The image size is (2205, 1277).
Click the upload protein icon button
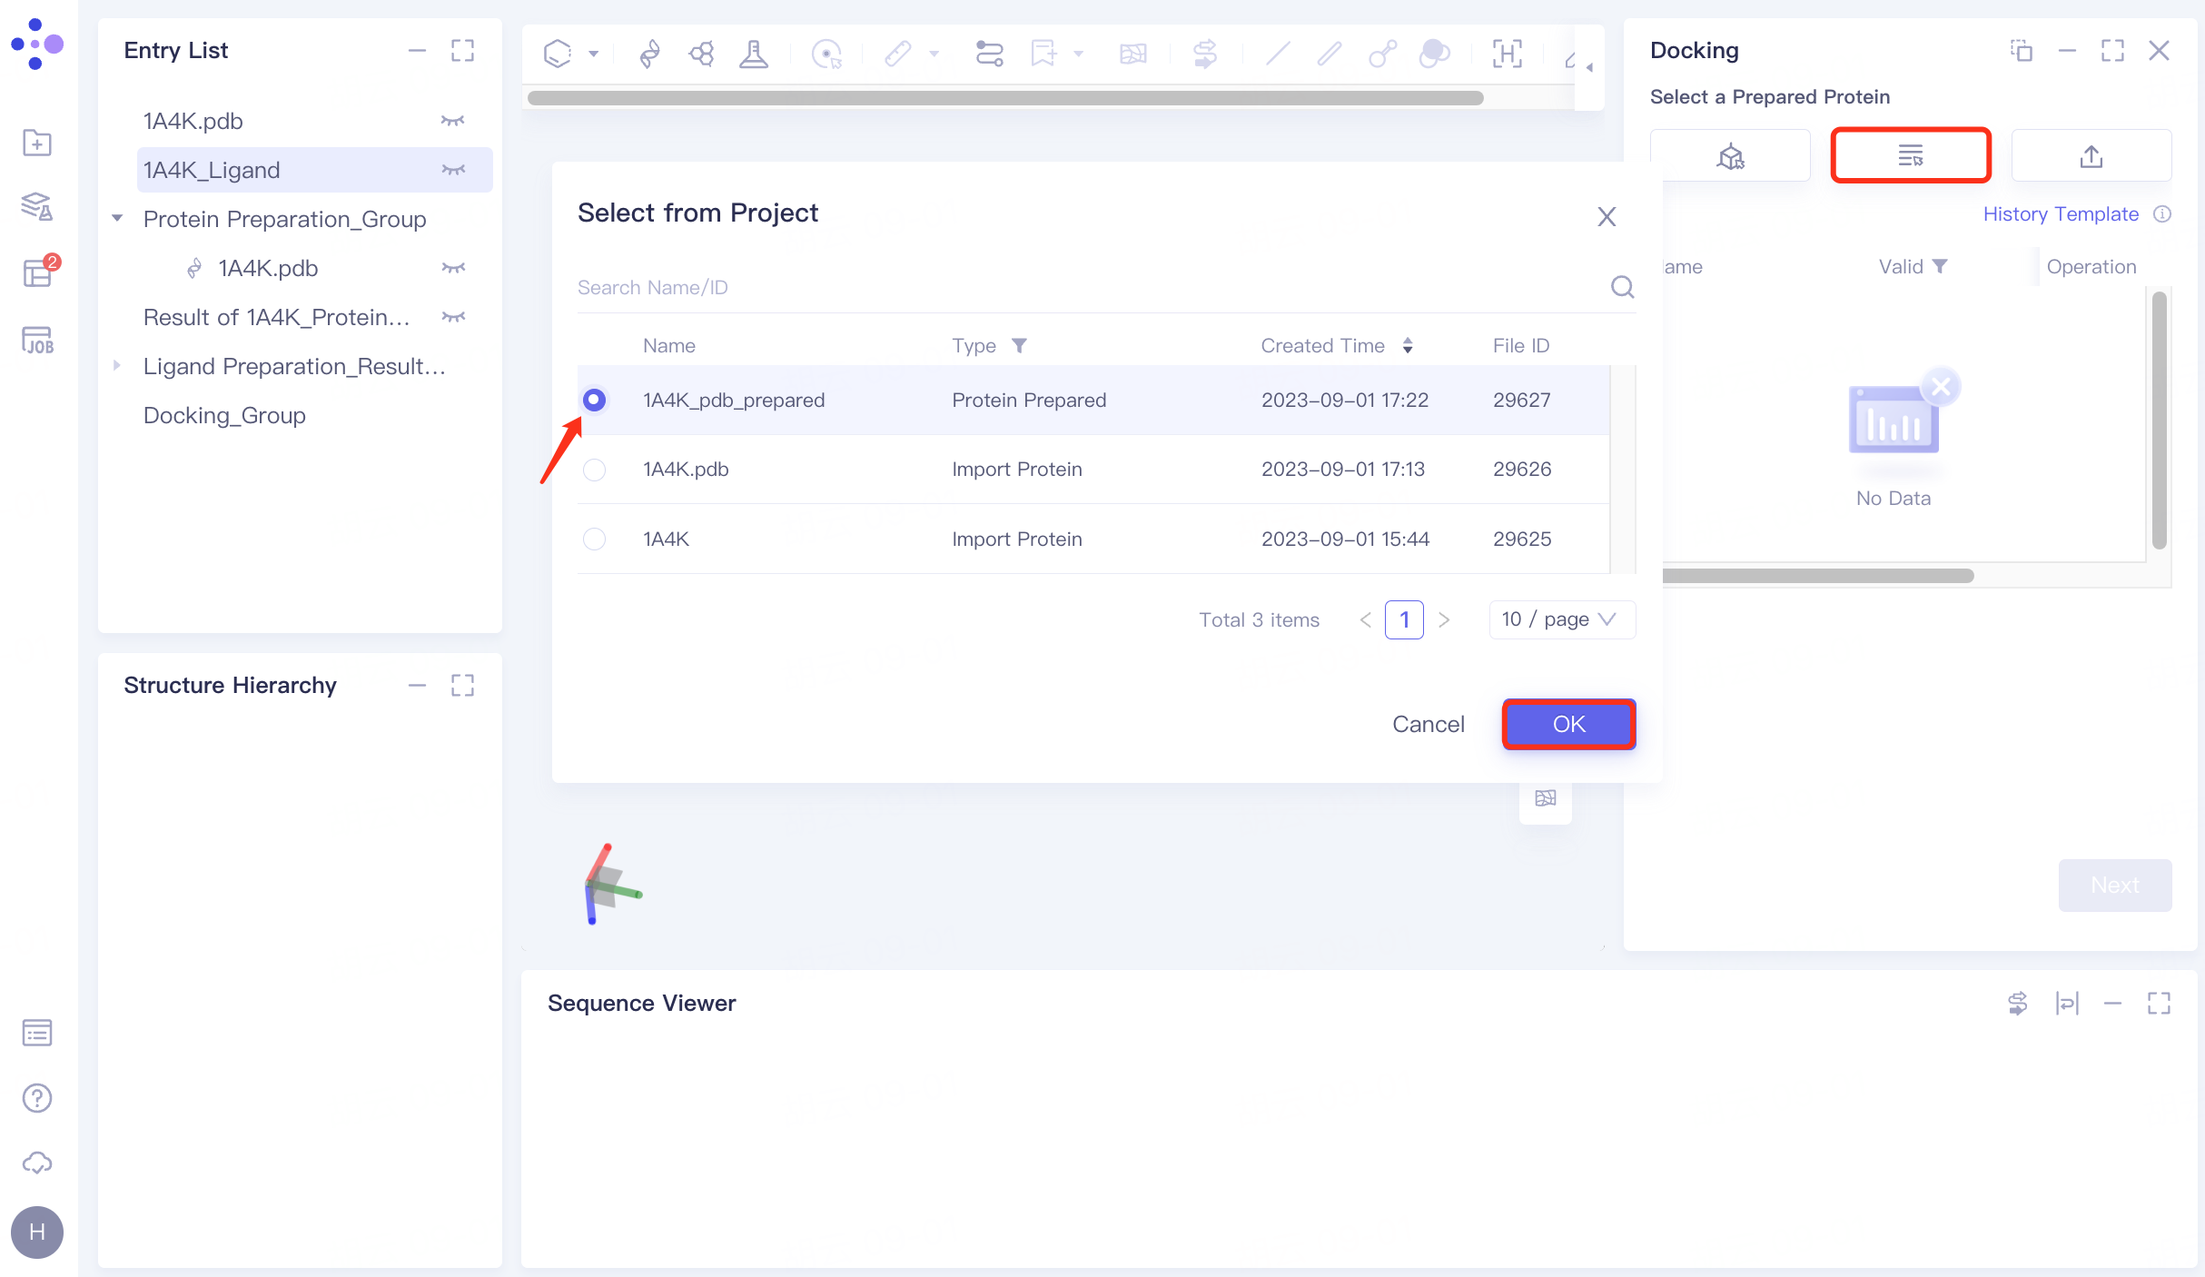(x=2091, y=156)
